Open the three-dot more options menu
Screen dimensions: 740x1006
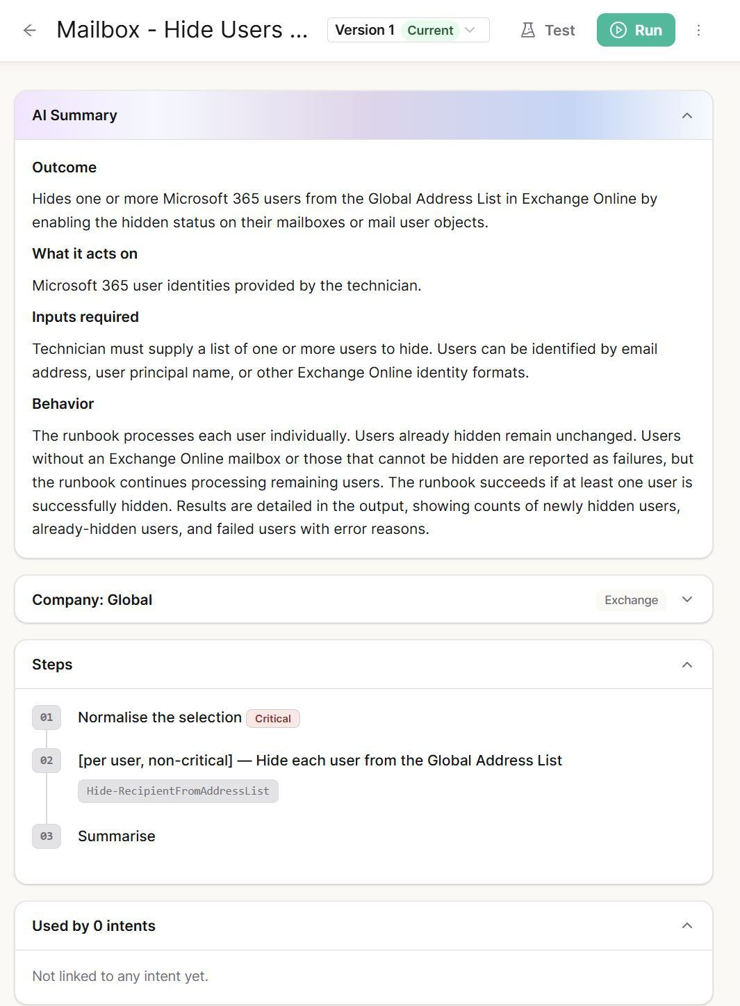pyautogui.click(x=698, y=30)
